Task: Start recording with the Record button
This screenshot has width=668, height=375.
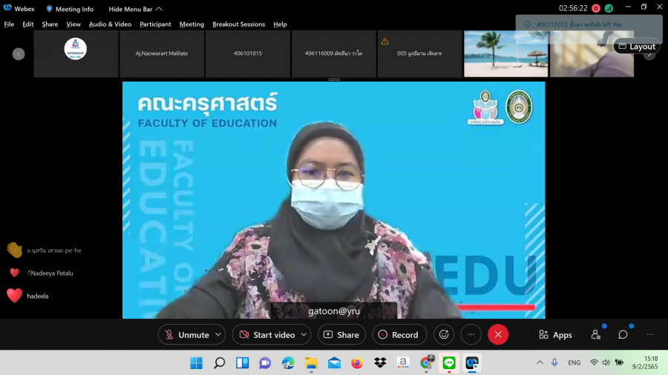Action: [x=399, y=335]
